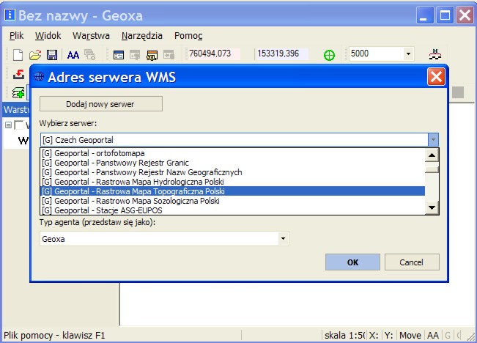Image resolution: width=477 pixels, height=343 pixels.
Task: Select Rastrowo Mapa Sozologiczna Polski entry
Action: pyautogui.click(x=233, y=201)
